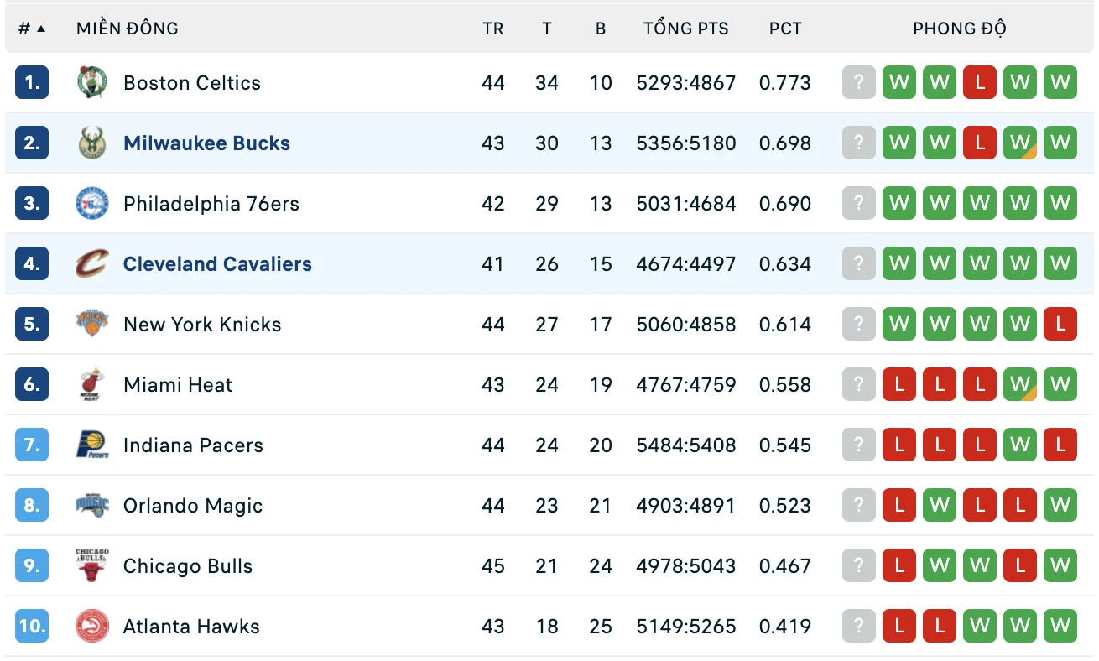Open the Philadelphia 76ers logo
This screenshot has width=1099, height=661.
92,204
